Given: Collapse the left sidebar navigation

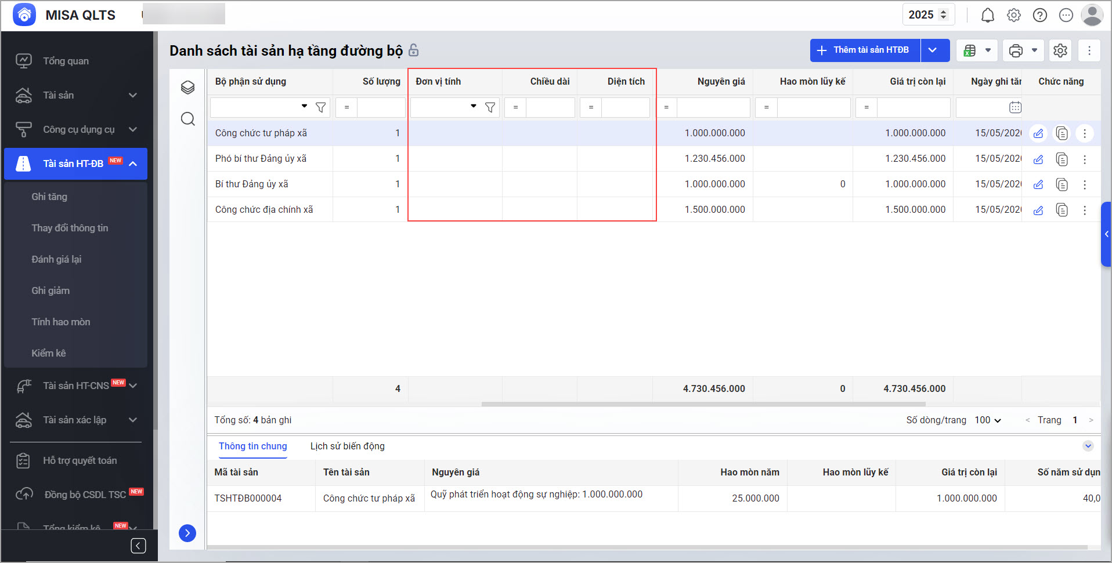Looking at the screenshot, I should [138, 546].
